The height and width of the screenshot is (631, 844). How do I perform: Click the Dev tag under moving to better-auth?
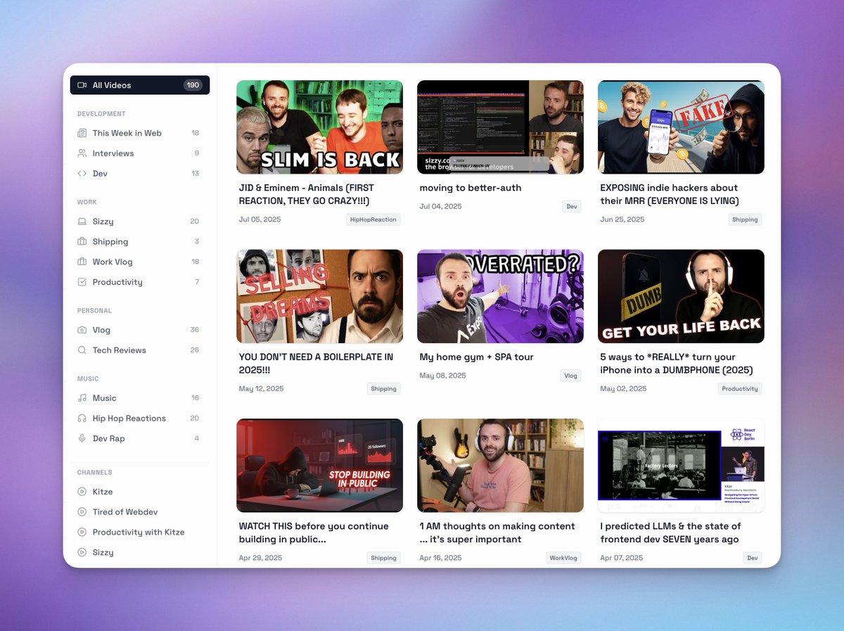pyautogui.click(x=572, y=206)
